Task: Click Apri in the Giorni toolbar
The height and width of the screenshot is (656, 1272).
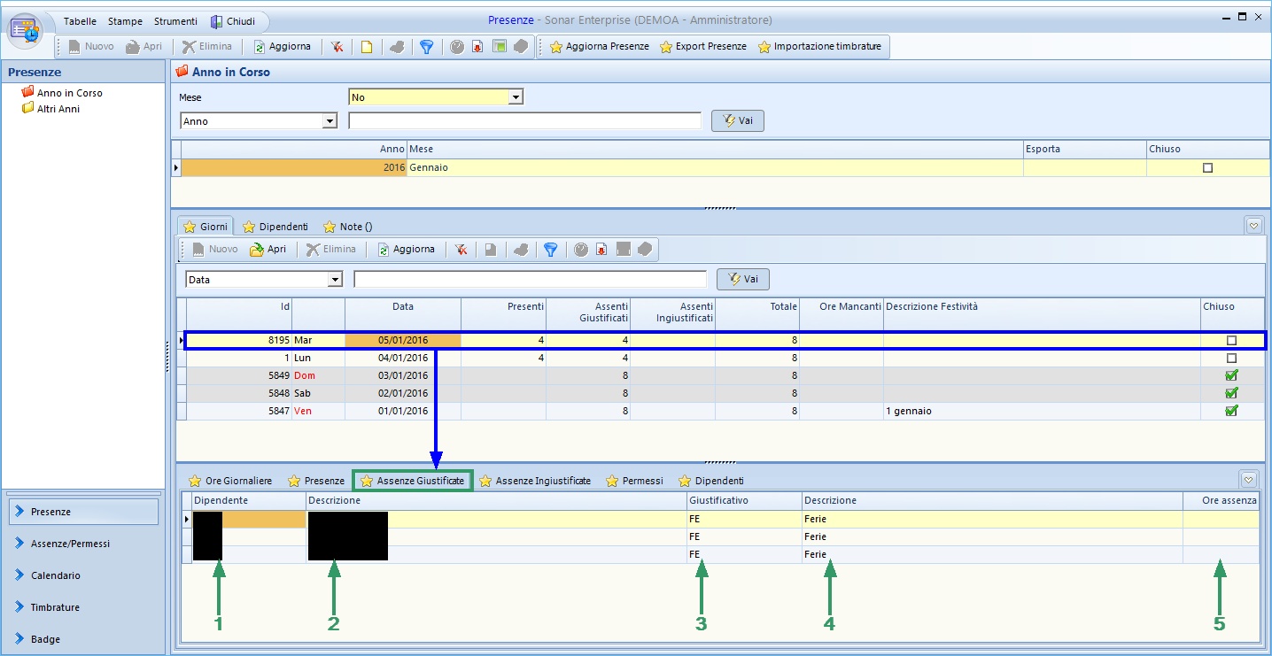Action: 268,250
